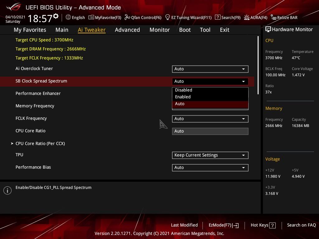This screenshot has height=239, width=319.
Task: Switch to the Advanced tab
Action: 127,30
